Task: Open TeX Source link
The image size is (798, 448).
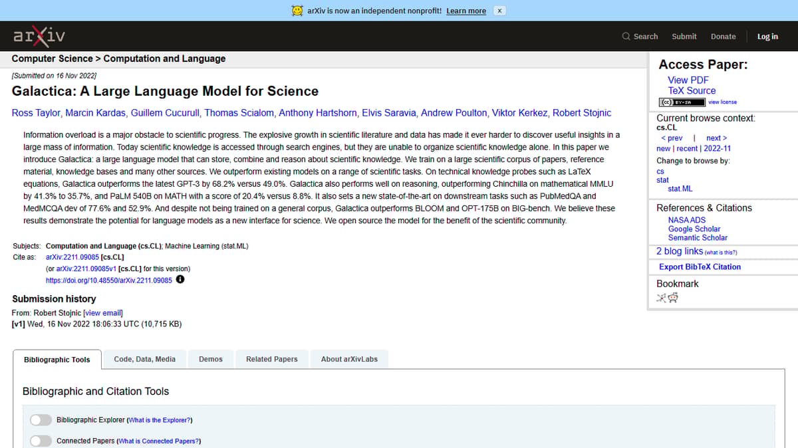Action: click(x=692, y=90)
